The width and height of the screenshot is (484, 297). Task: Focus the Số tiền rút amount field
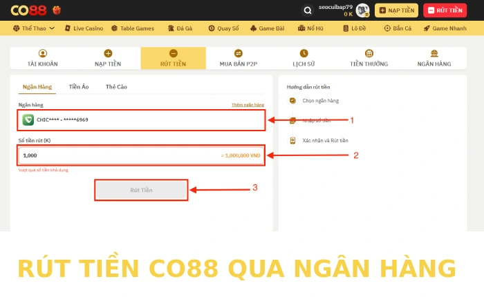(141, 155)
